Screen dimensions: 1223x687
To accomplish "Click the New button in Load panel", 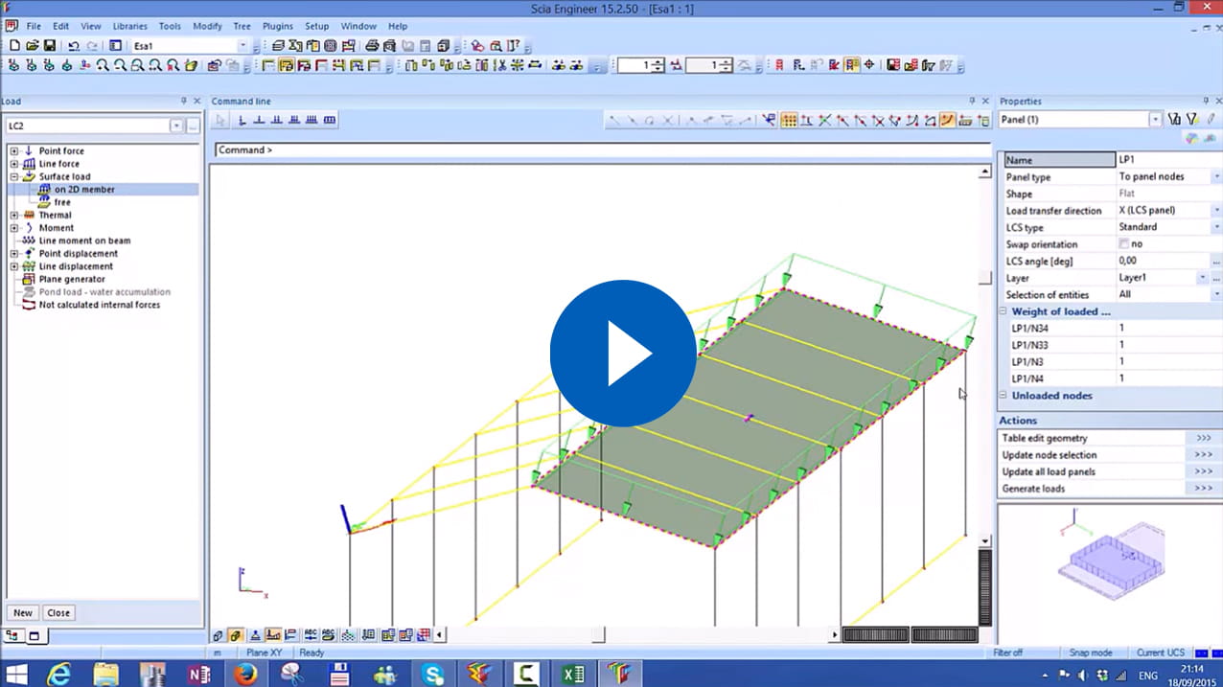I will coord(23,613).
